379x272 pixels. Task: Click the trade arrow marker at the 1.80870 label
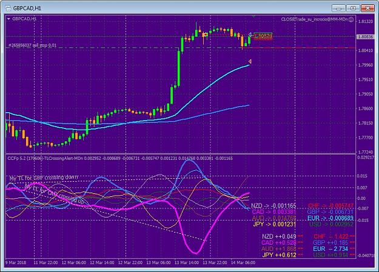[250, 35]
